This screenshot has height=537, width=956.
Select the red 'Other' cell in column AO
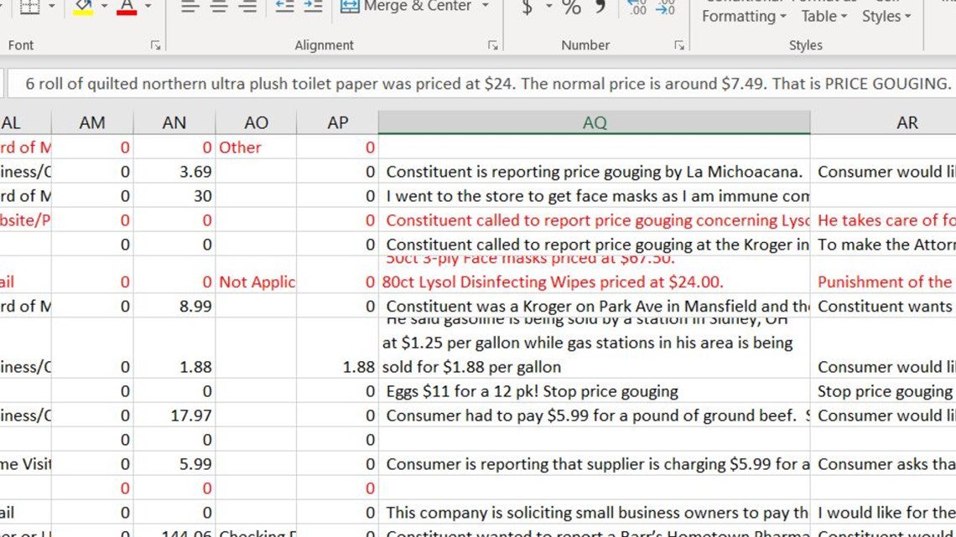point(256,147)
